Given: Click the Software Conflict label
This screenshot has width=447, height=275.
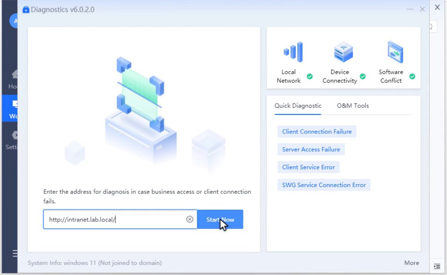Looking at the screenshot, I should tap(391, 76).
